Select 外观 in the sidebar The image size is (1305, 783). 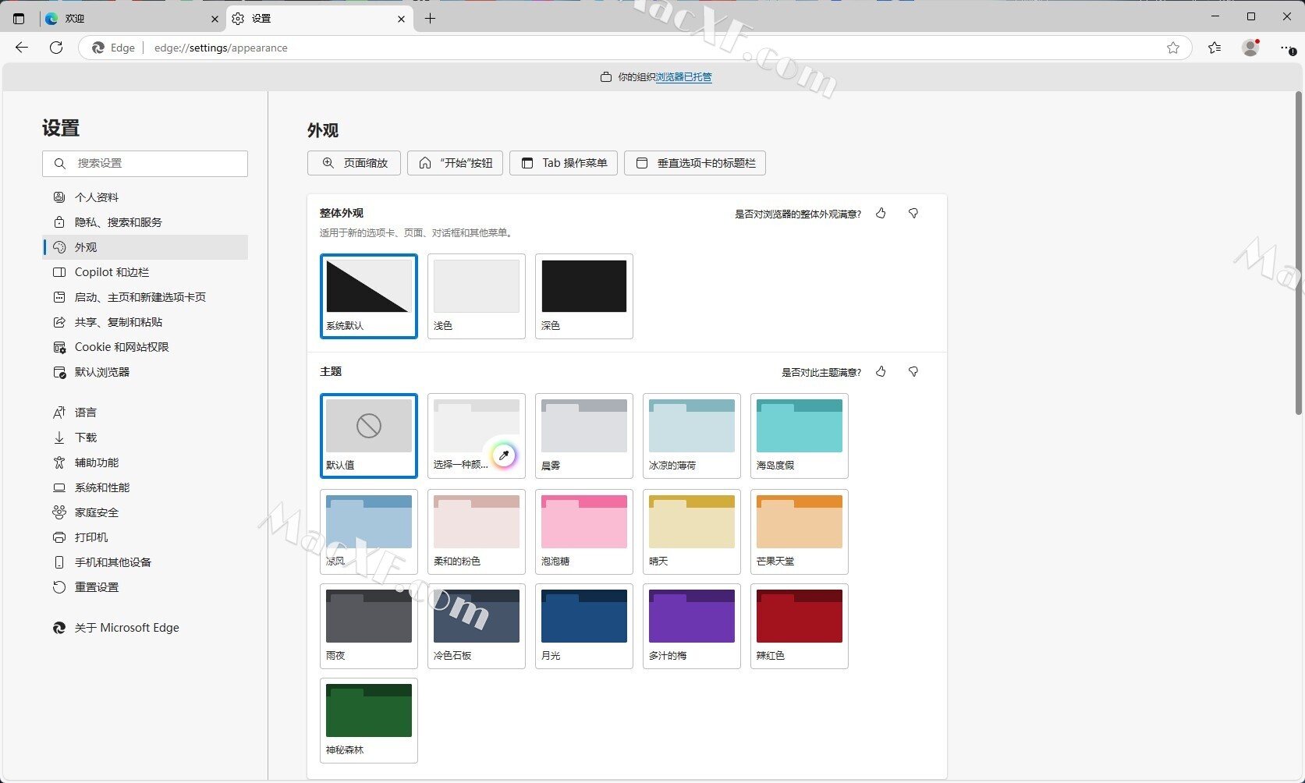pyautogui.click(x=145, y=247)
